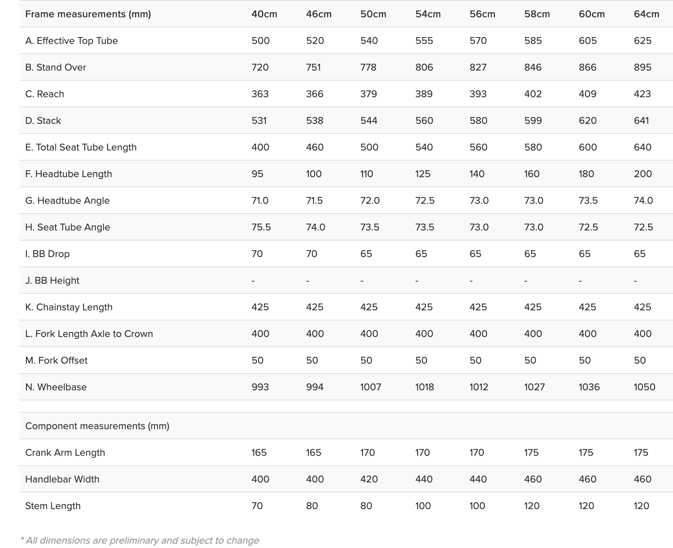Click the 'Handlebar Width' row label
Viewport: 673px width, 548px height.
[x=62, y=479]
